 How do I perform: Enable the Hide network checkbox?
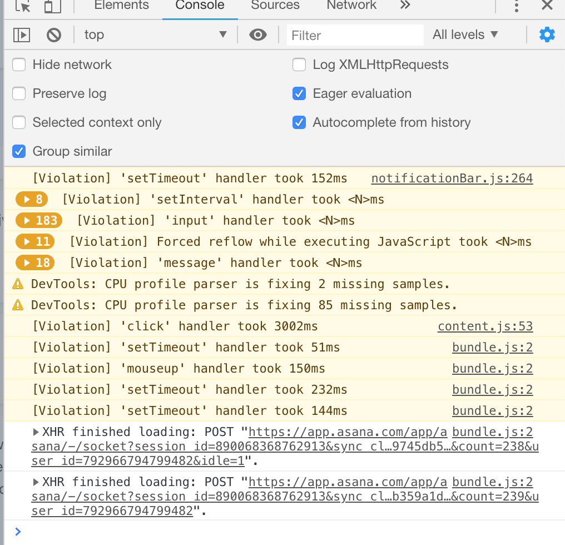click(19, 65)
